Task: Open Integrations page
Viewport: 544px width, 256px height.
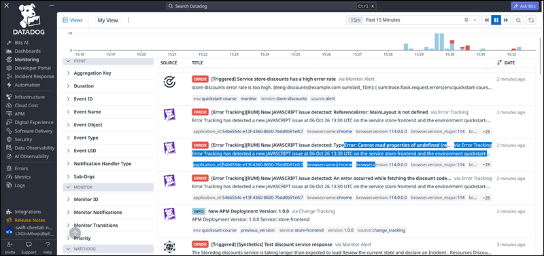Action: [x=27, y=212]
